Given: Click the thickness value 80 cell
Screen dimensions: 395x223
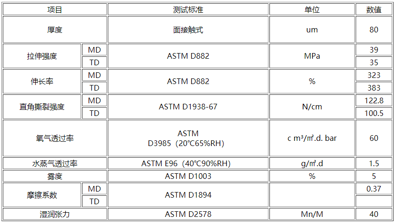Looking at the screenshot, I should click(x=374, y=30).
